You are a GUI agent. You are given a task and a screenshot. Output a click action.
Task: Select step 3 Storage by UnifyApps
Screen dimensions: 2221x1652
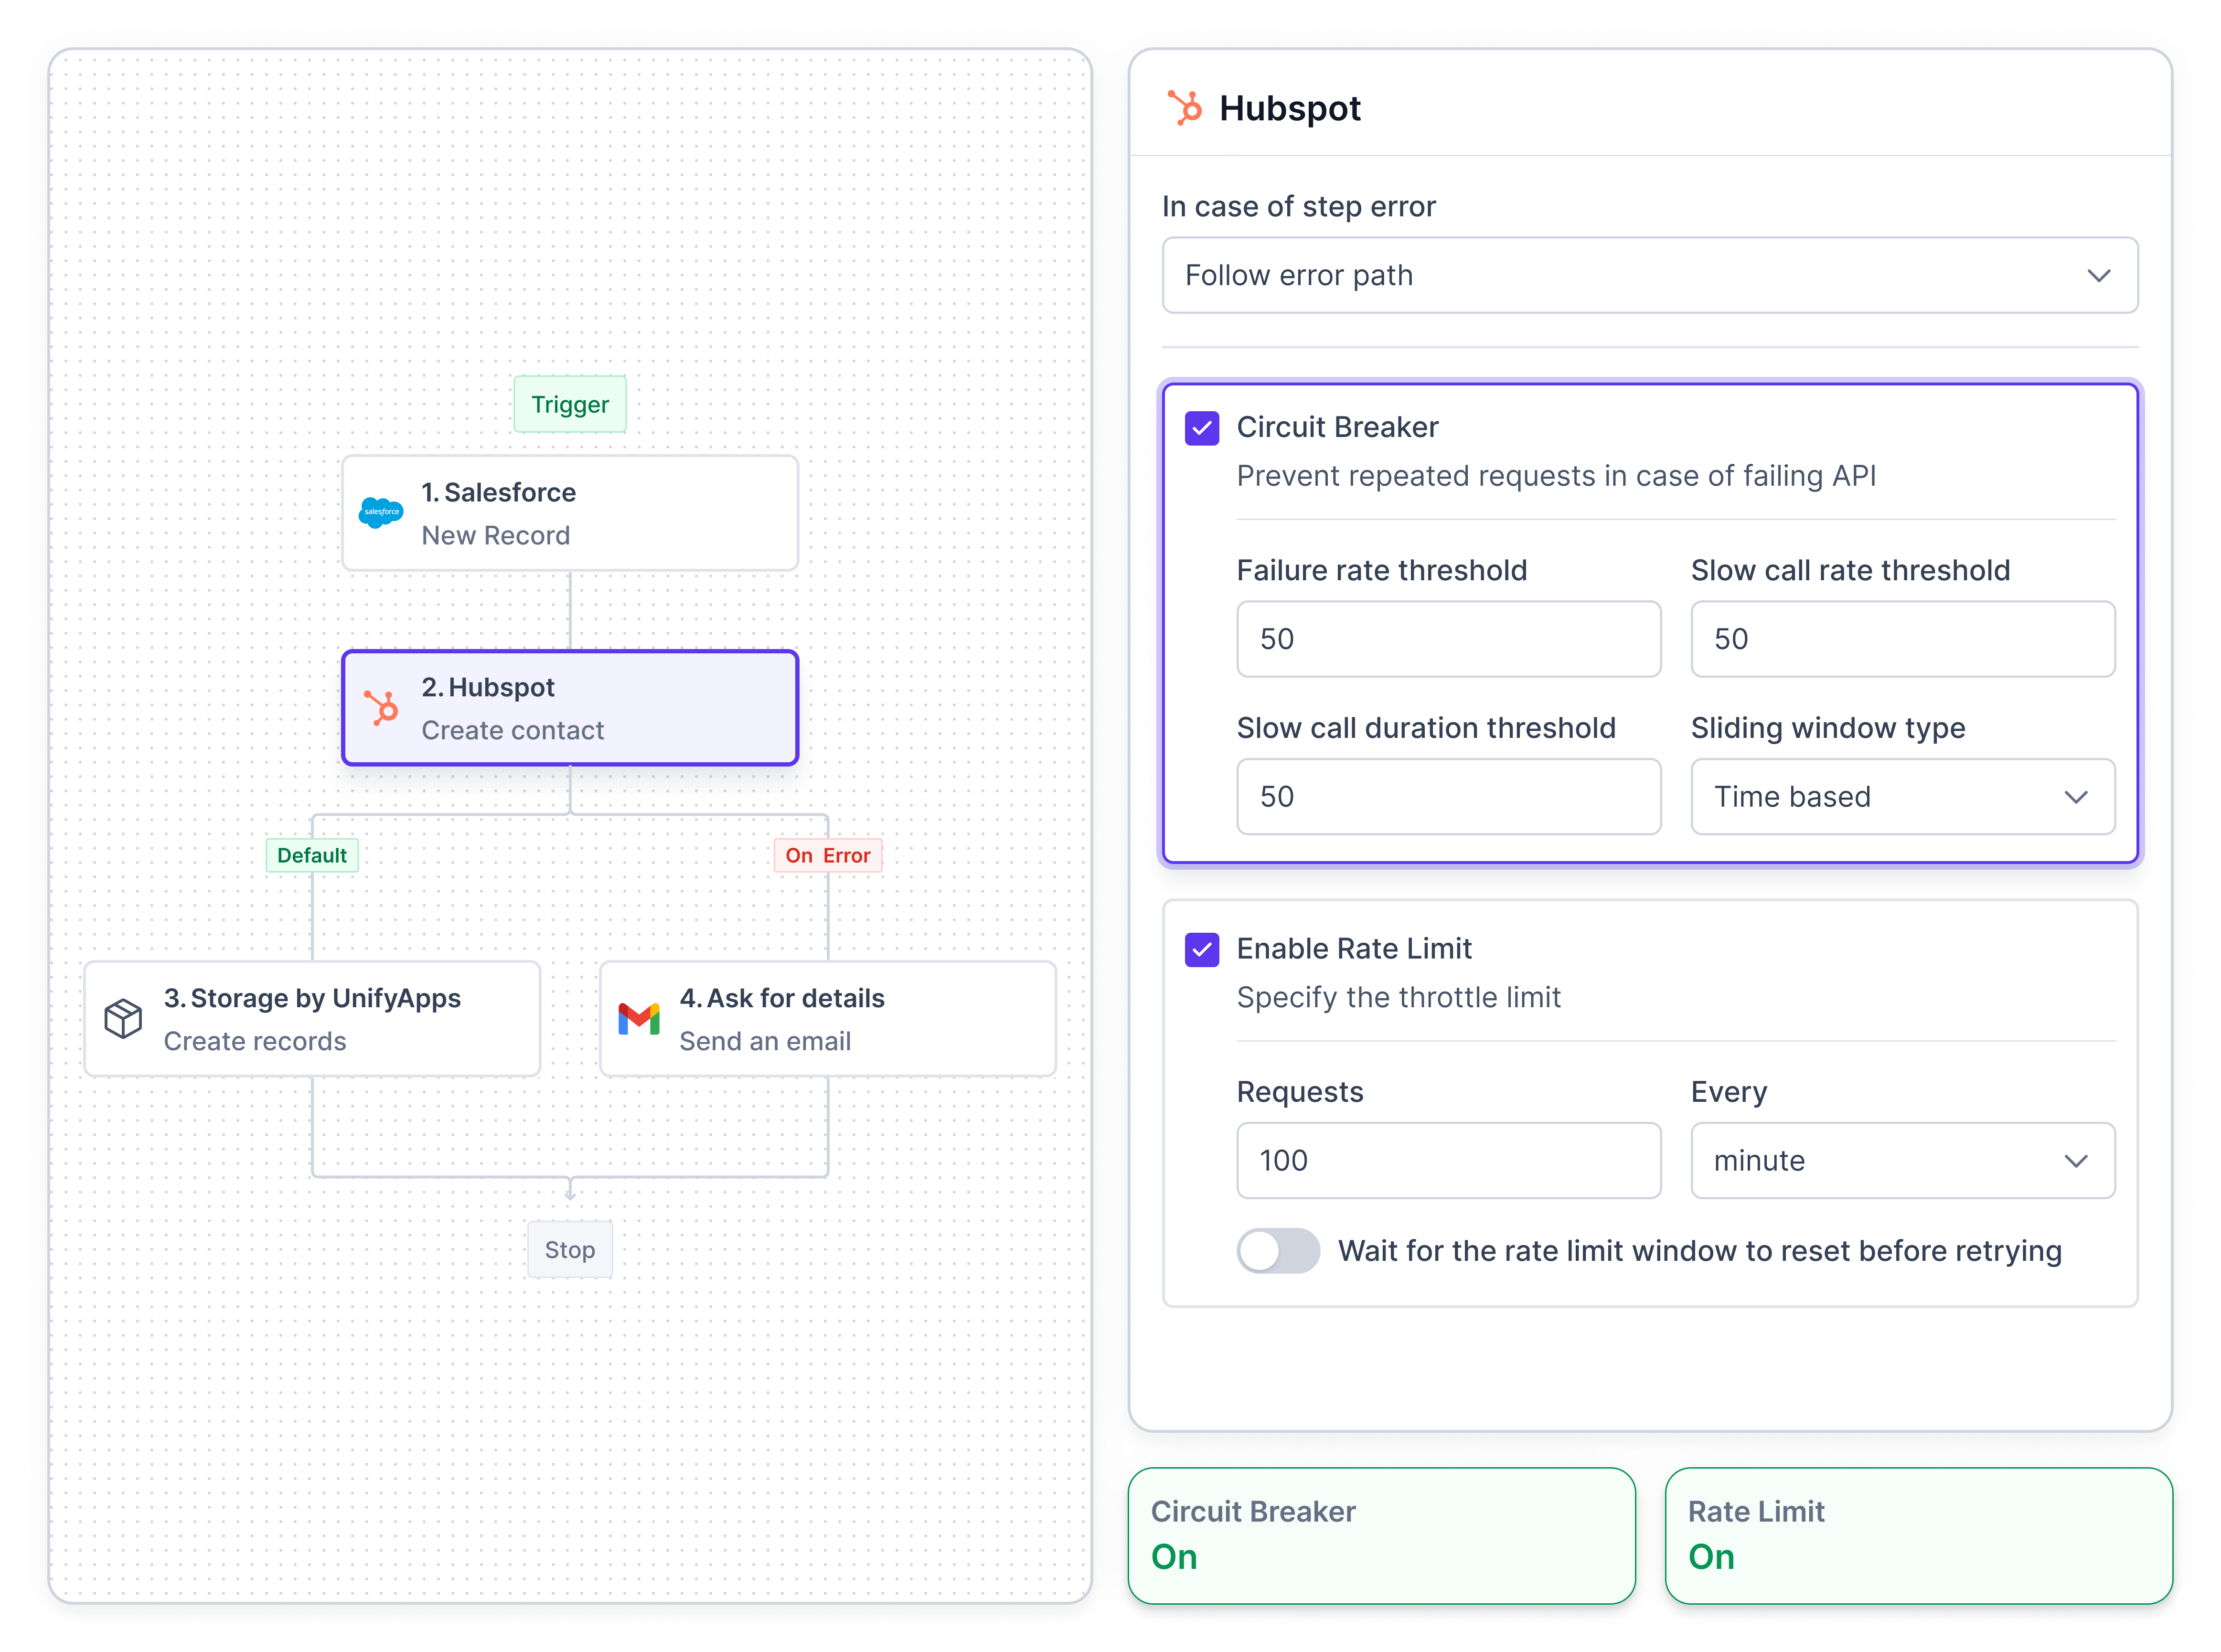point(312,1019)
